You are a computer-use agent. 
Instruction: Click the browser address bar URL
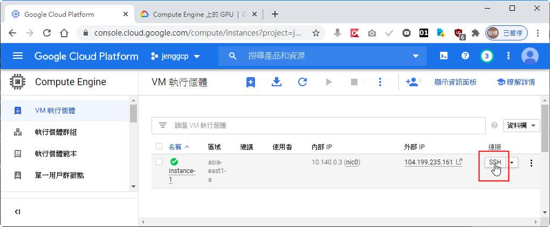click(x=197, y=33)
